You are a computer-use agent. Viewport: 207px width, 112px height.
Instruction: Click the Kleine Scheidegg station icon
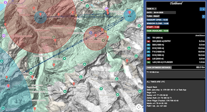(64, 58)
